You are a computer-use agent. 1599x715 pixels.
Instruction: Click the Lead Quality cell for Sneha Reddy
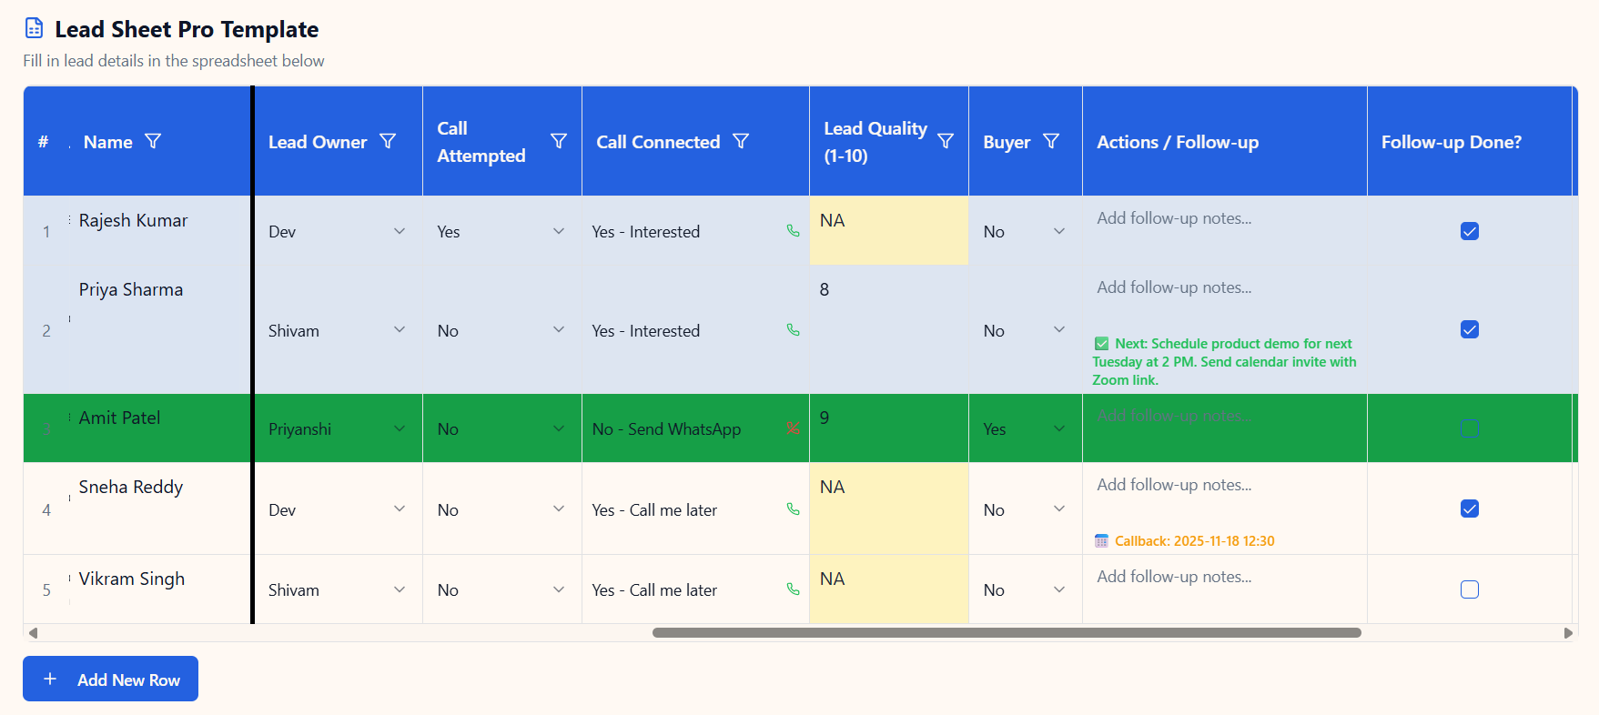[x=889, y=509]
